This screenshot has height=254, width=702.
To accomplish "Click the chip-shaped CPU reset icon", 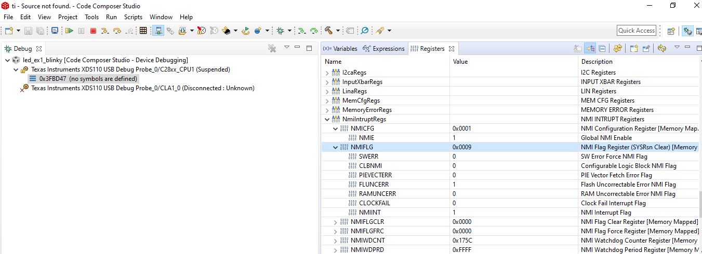I will 226,31.
